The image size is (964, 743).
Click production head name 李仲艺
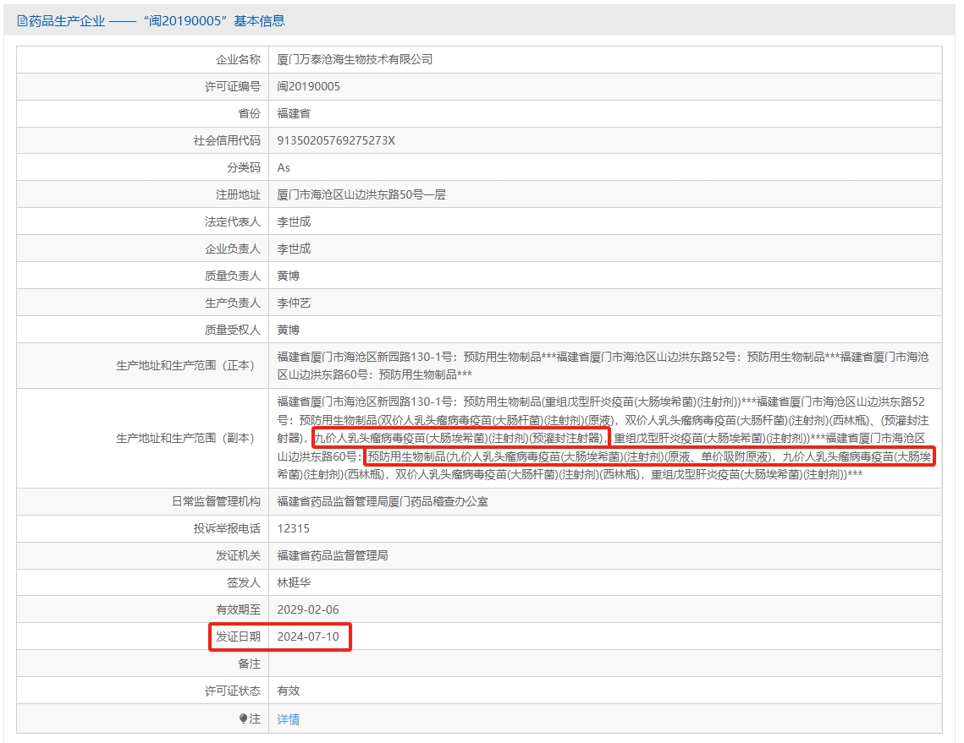294,303
